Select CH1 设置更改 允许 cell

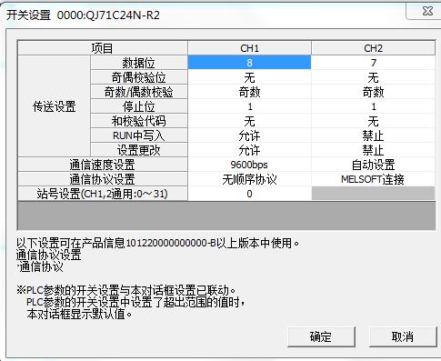point(249,150)
